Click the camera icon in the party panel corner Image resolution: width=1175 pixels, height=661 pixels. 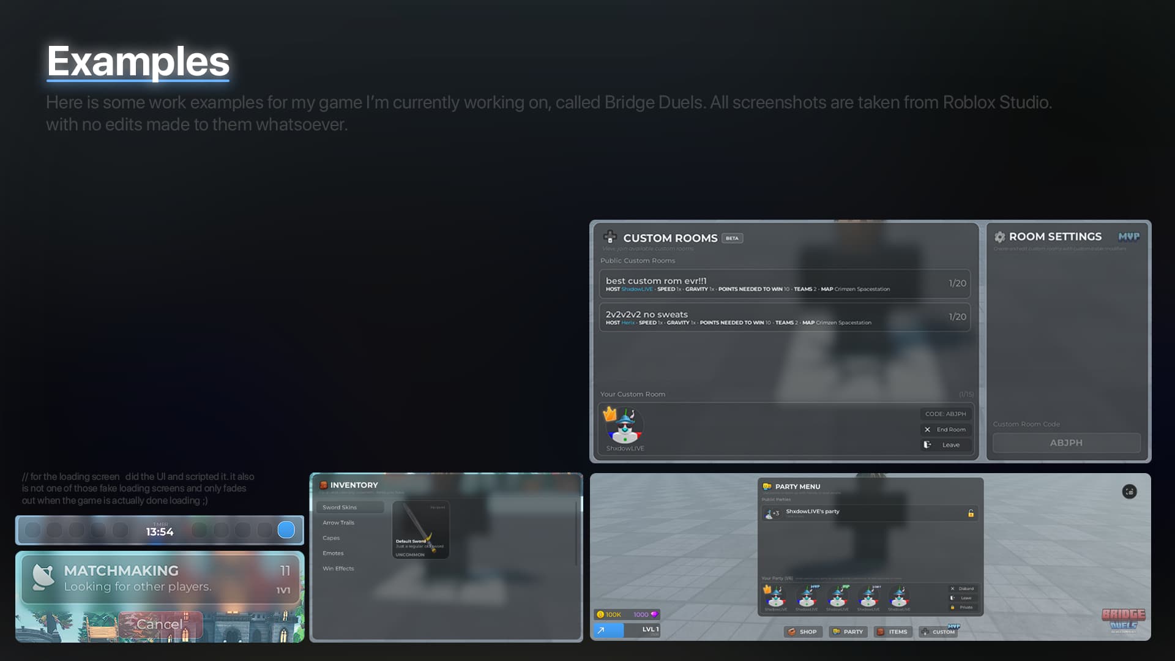point(1129,491)
